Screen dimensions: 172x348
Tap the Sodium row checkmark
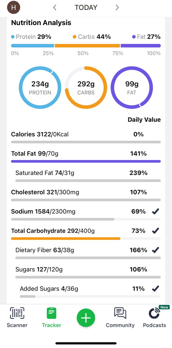pyautogui.click(x=155, y=212)
